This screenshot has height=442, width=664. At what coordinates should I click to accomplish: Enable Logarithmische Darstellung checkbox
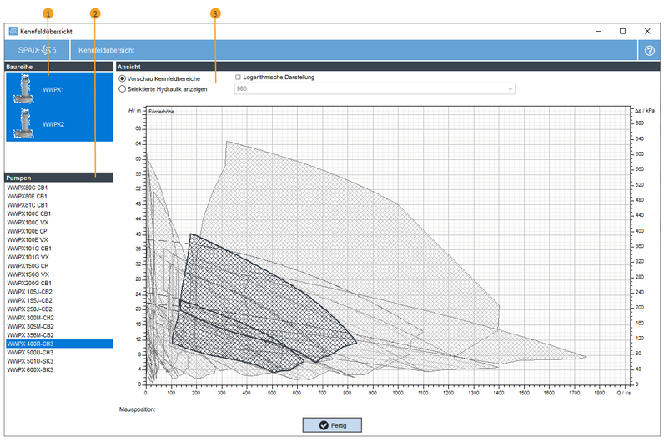[239, 78]
